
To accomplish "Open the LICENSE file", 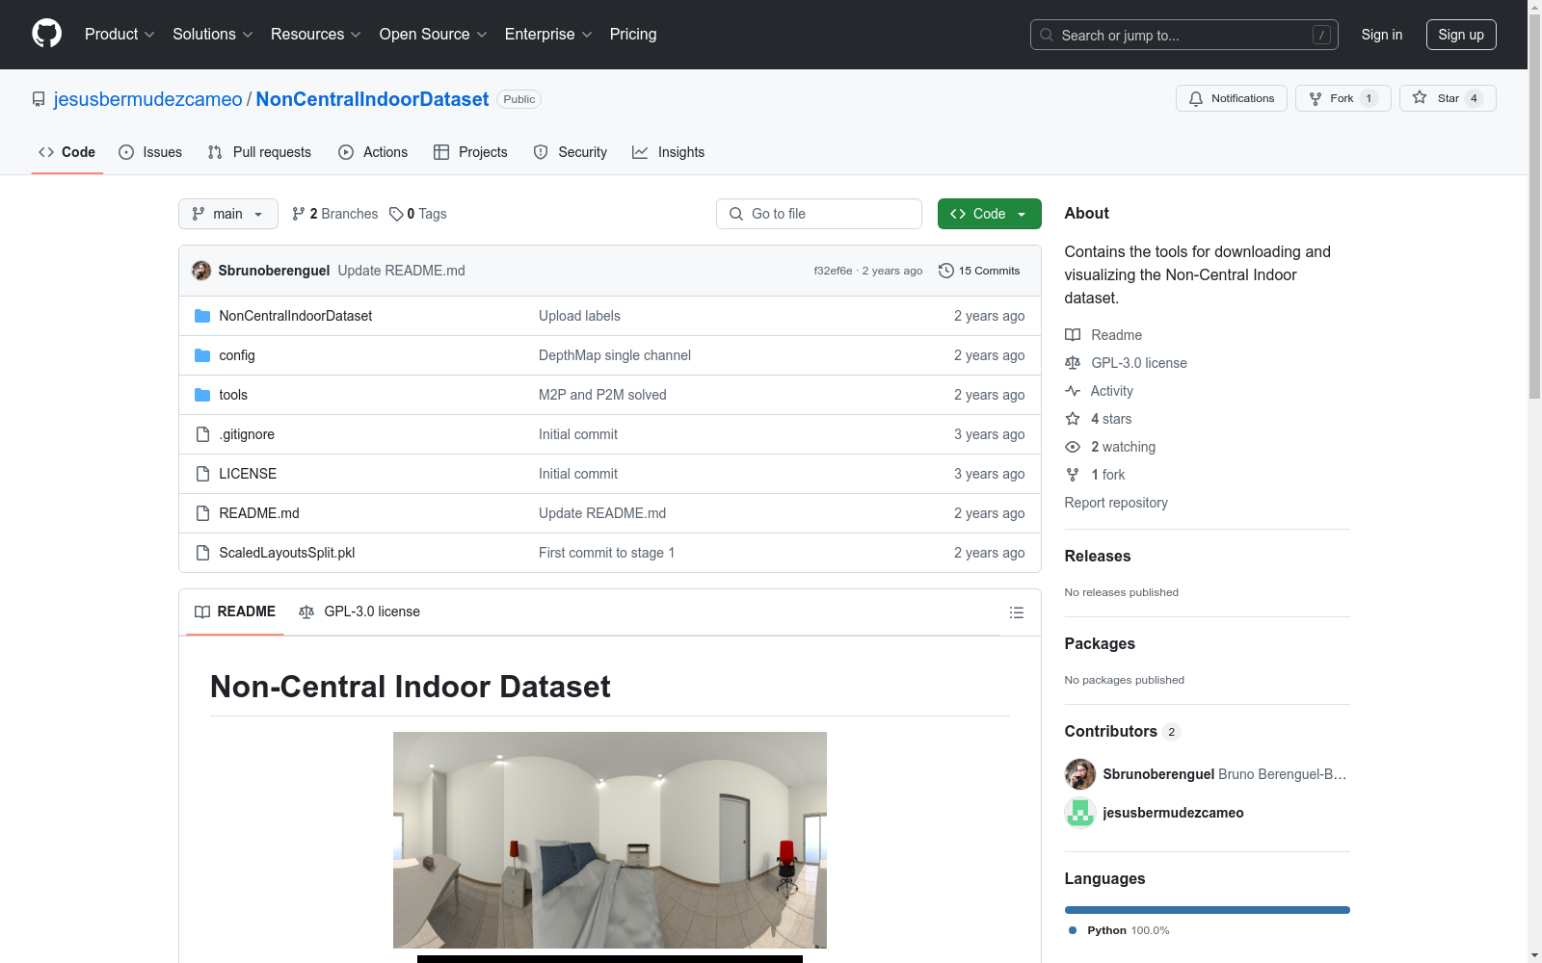I will (248, 474).
